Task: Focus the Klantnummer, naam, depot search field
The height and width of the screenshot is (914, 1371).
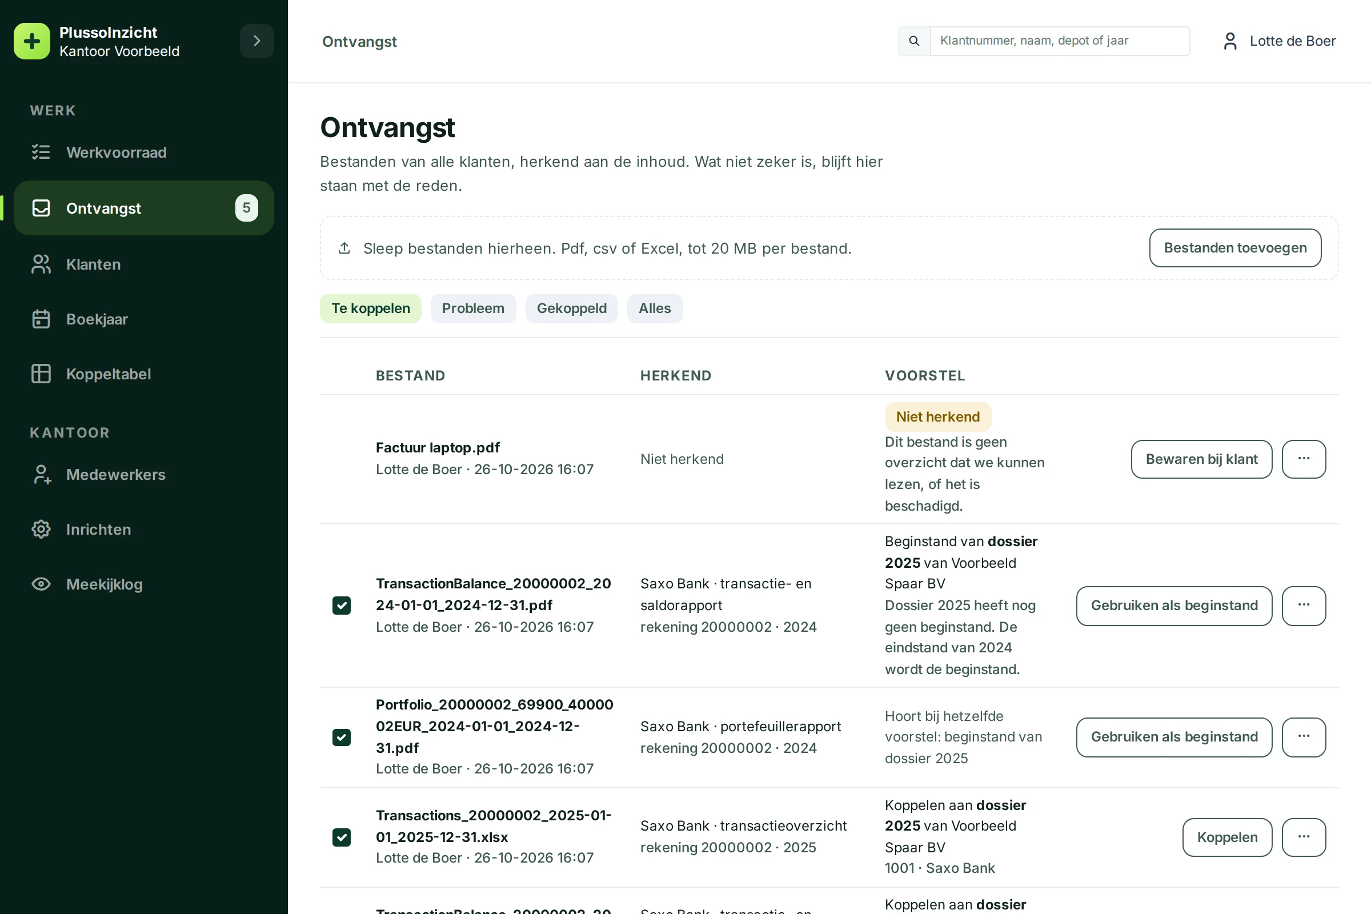Action: point(1060,41)
